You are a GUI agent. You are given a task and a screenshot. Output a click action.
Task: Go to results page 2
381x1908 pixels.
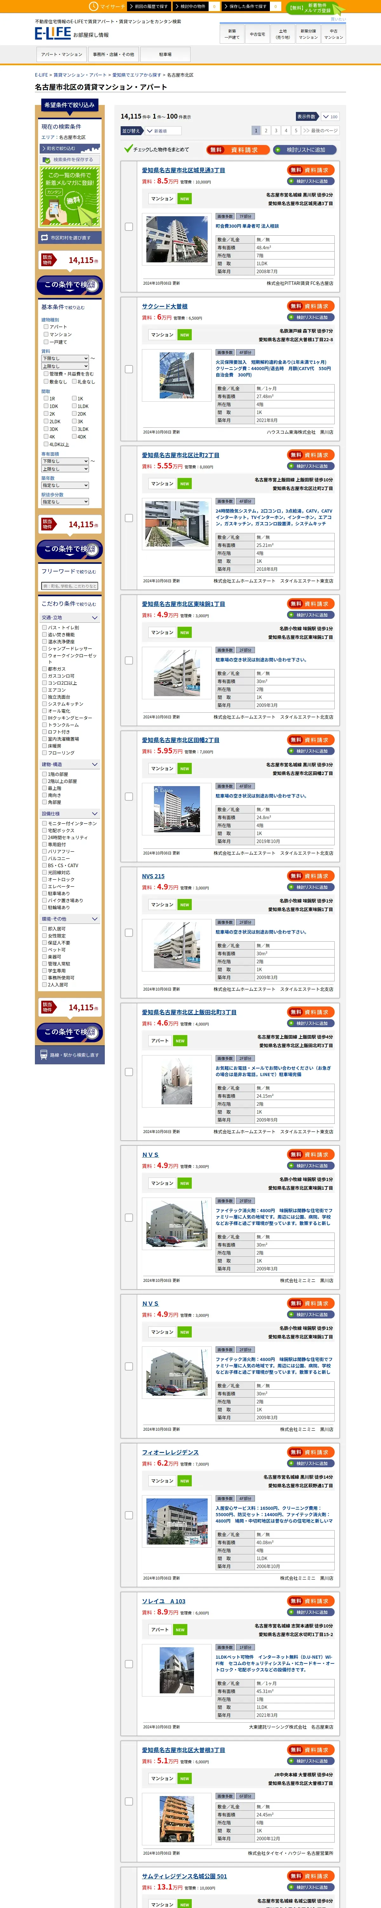[x=266, y=130]
